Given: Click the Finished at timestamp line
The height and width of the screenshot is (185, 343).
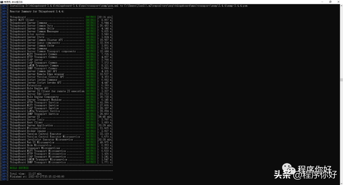Looking at the screenshot, I should [37, 176].
